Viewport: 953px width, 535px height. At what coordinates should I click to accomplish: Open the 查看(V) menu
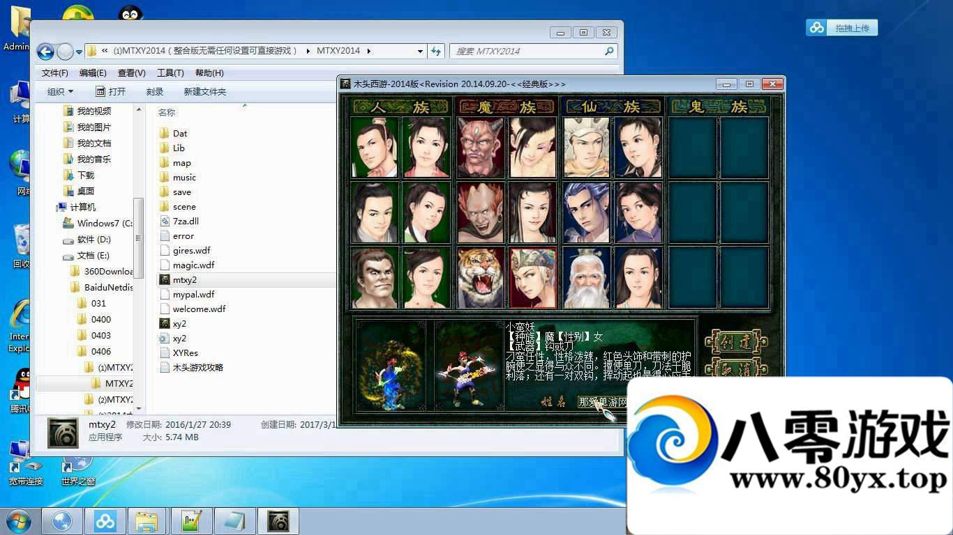coord(131,73)
